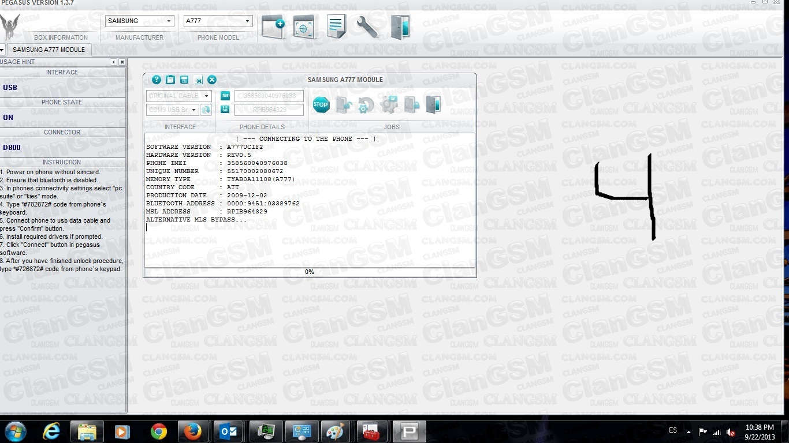
Task: Open the wrench settings tool
Action: [x=367, y=27]
